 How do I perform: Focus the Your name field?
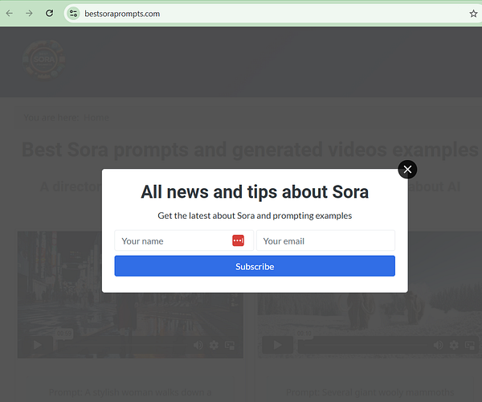[184, 240]
